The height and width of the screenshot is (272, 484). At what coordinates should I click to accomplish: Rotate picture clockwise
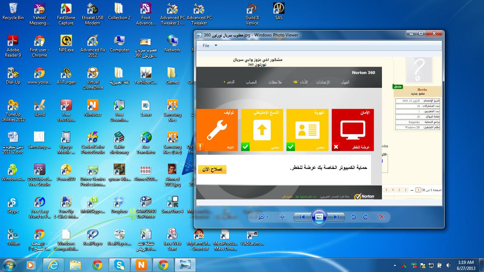click(366, 217)
